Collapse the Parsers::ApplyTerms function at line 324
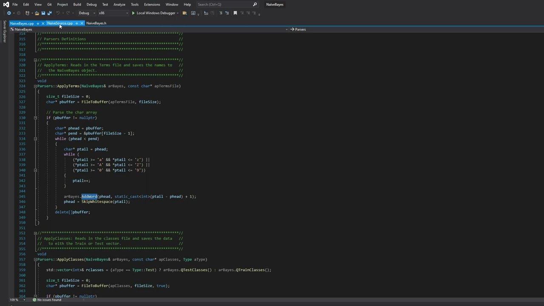Viewport: 544px width, 306px height. (x=35, y=86)
